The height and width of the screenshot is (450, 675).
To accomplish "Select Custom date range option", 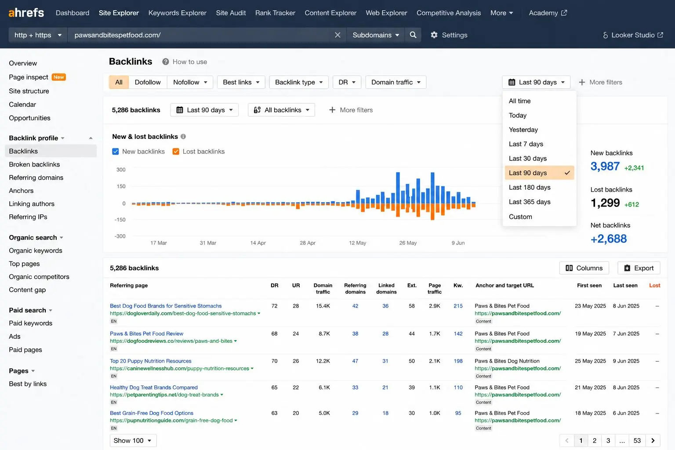I will coord(539,217).
